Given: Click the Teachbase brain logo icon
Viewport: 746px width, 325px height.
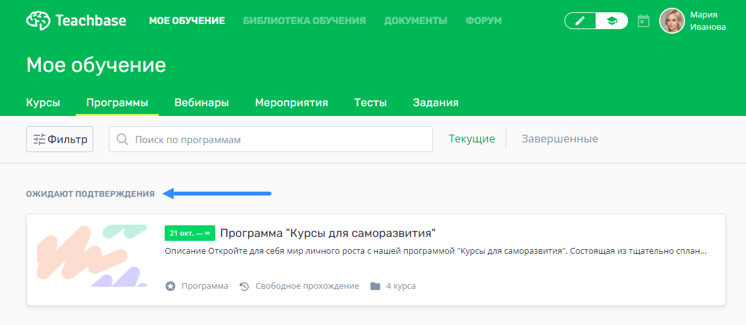Looking at the screenshot, I should click(38, 21).
